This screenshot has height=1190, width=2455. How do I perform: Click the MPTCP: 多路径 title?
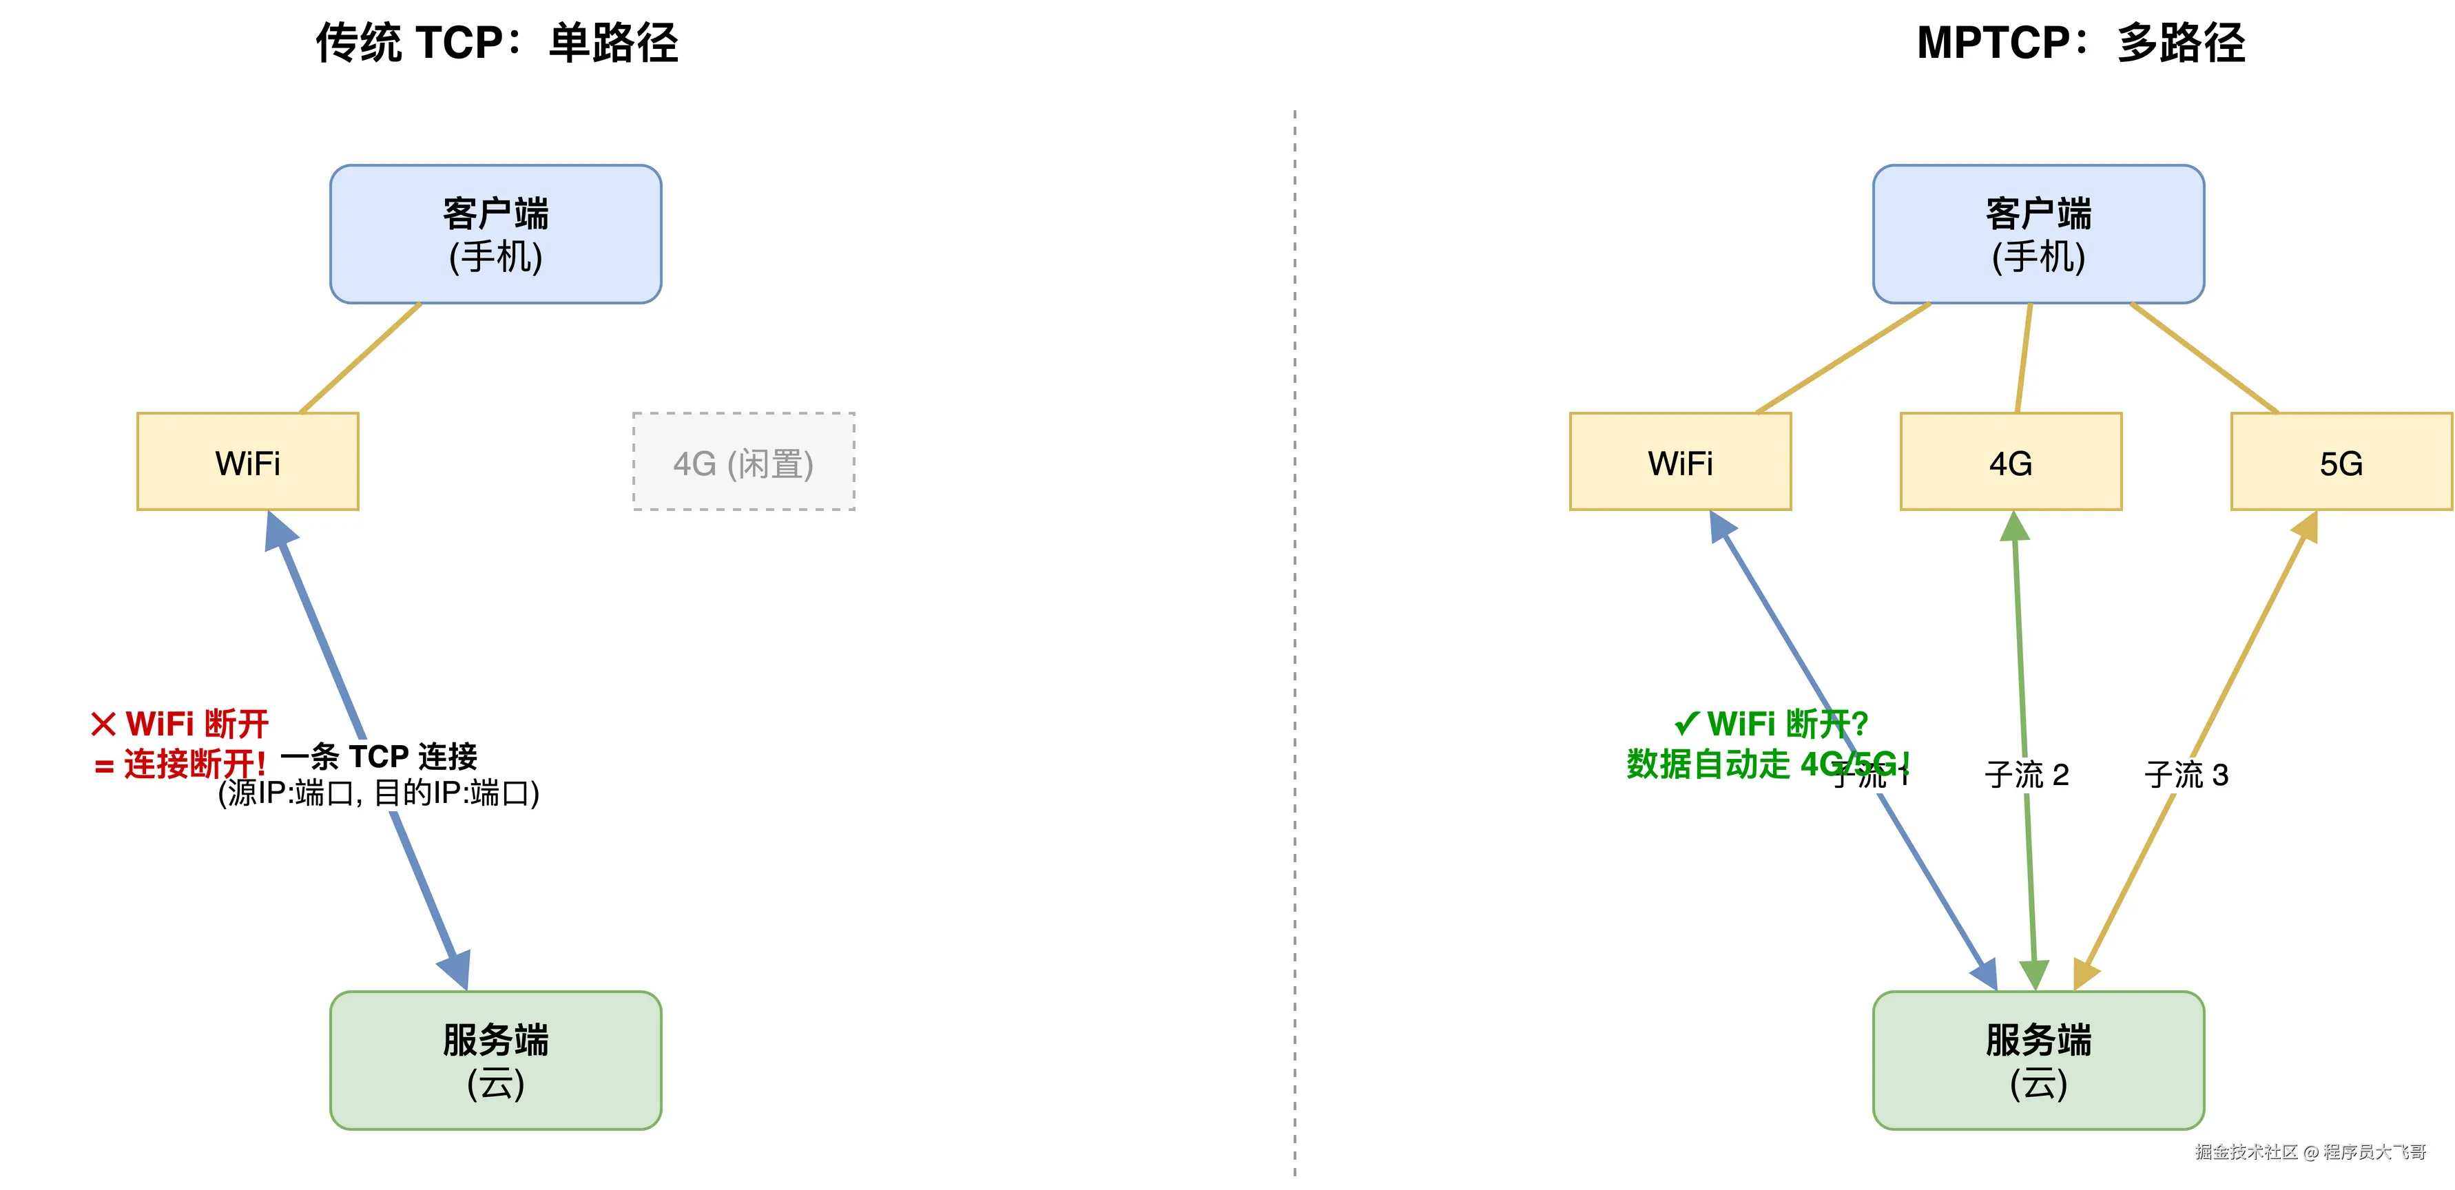click(2080, 43)
